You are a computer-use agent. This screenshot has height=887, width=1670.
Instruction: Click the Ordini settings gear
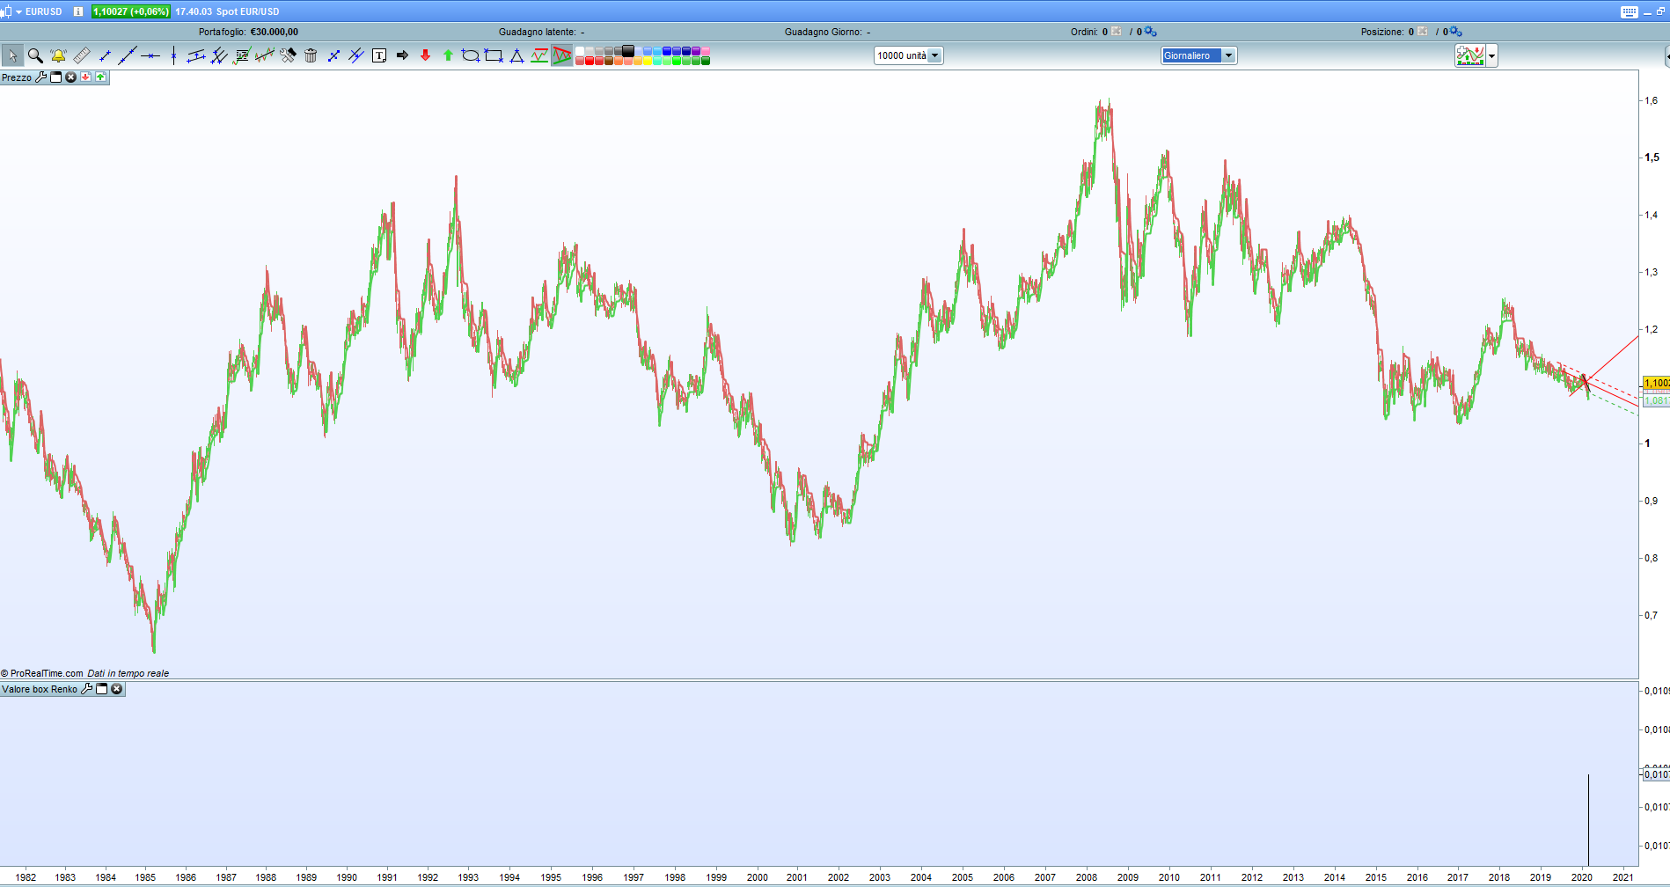pos(1149,32)
